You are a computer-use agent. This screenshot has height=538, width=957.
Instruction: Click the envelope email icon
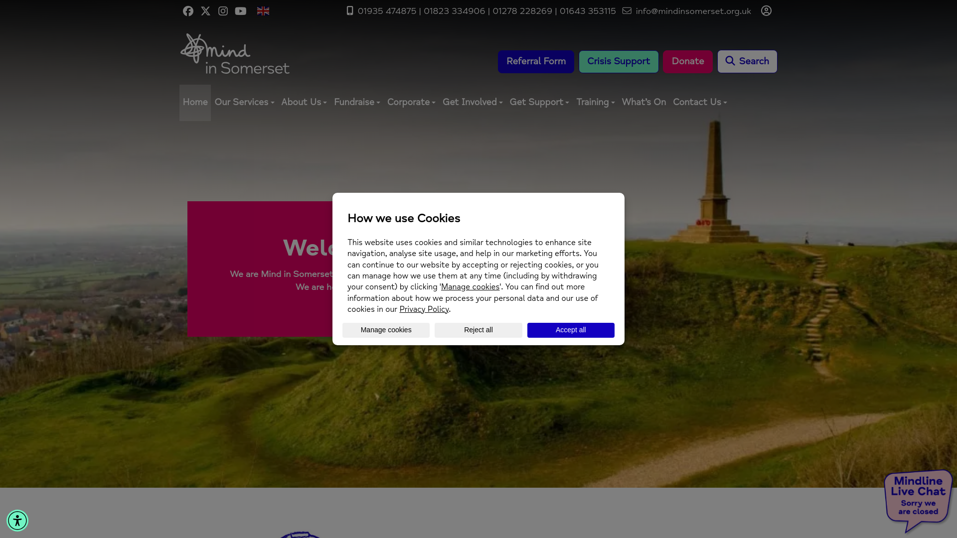point(627,10)
